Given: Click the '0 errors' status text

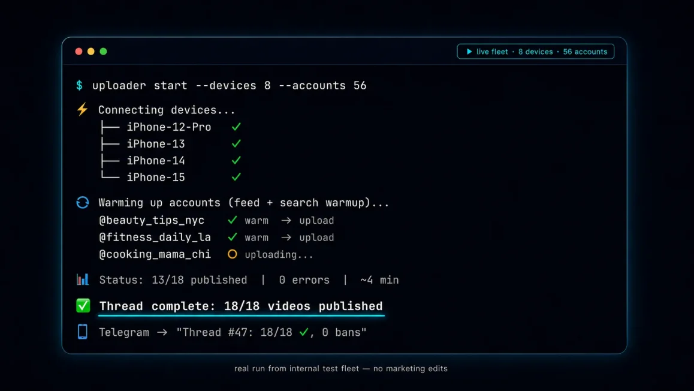Looking at the screenshot, I should pyautogui.click(x=304, y=280).
